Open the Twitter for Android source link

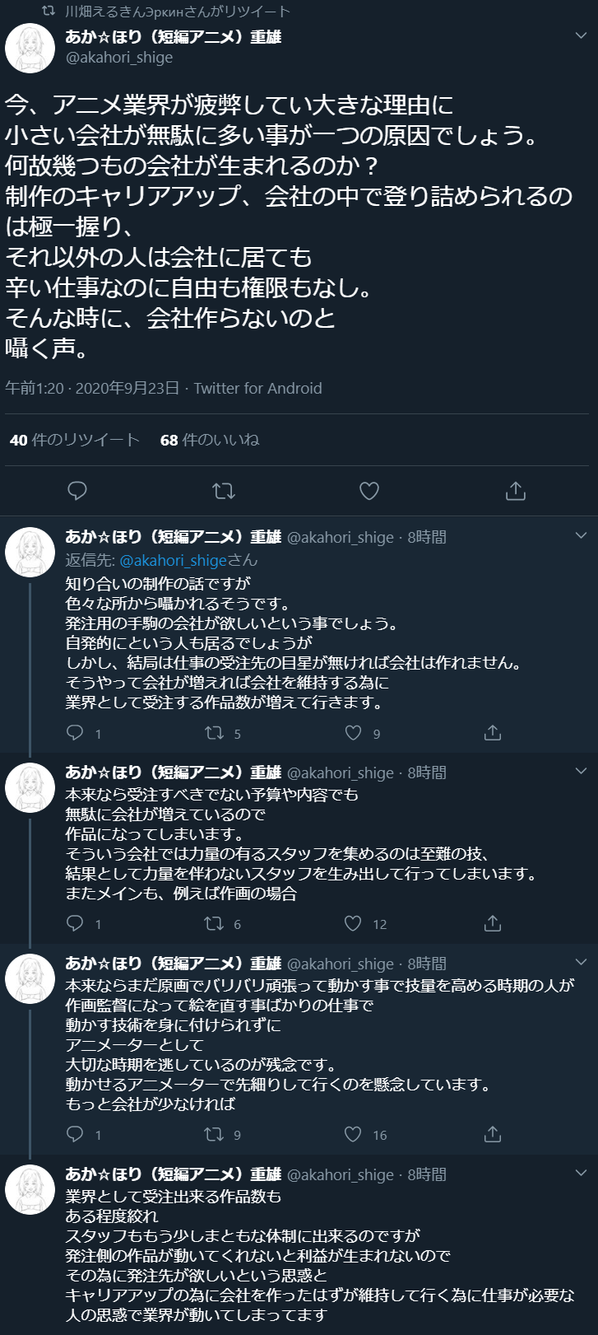click(x=257, y=388)
